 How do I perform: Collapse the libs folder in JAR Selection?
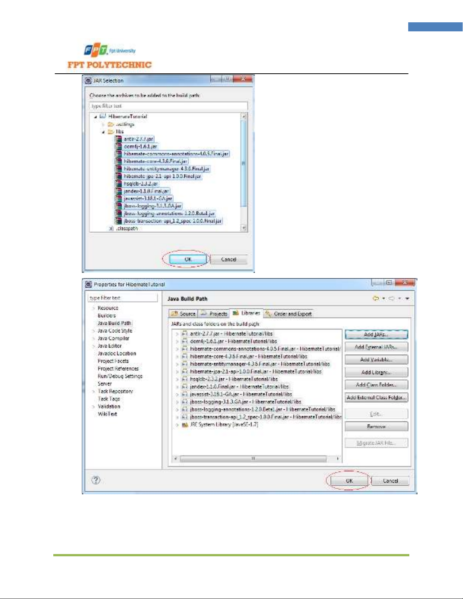pos(103,132)
